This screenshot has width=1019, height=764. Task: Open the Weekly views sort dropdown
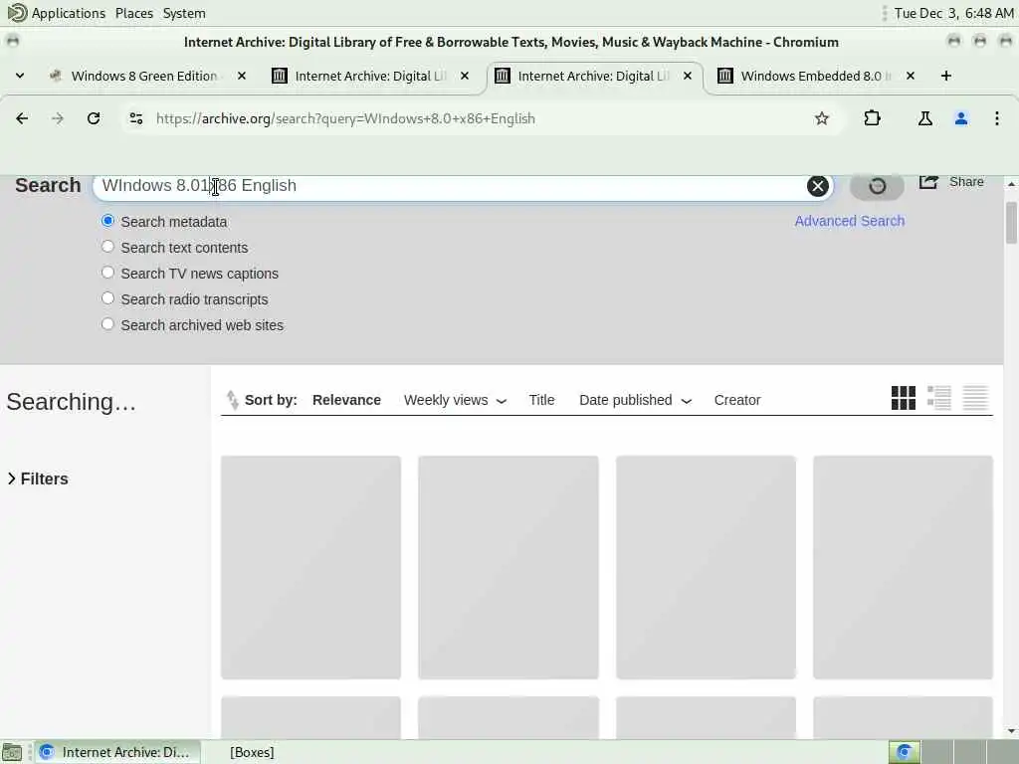tap(455, 400)
